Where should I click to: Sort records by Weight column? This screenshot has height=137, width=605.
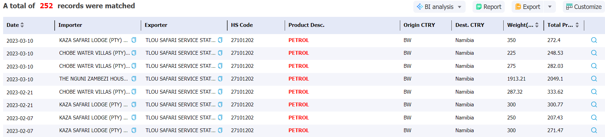(x=537, y=25)
